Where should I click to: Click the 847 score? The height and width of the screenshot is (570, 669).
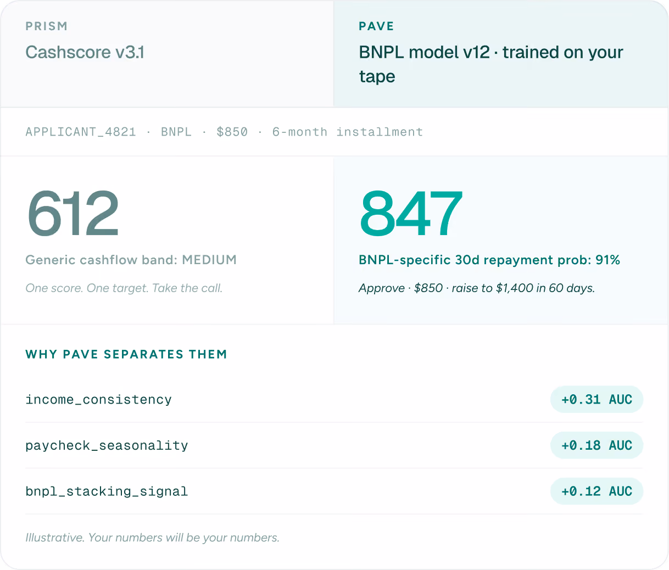[411, 213]
